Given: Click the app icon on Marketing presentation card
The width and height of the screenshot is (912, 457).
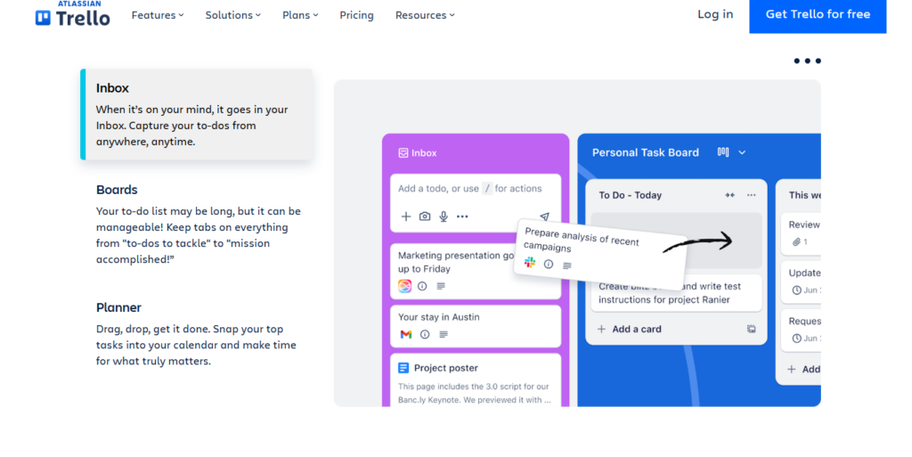Looking at the screenshot, I should point(405,286).
